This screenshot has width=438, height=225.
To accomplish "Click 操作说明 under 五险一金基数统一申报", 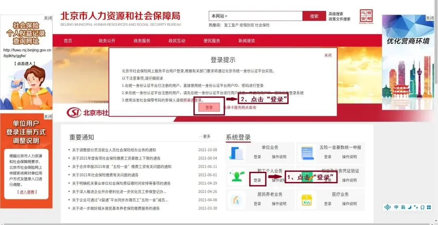I will coord(350,157).
